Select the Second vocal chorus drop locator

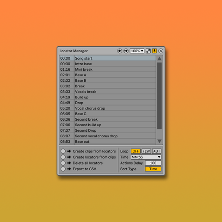[115, 136]
